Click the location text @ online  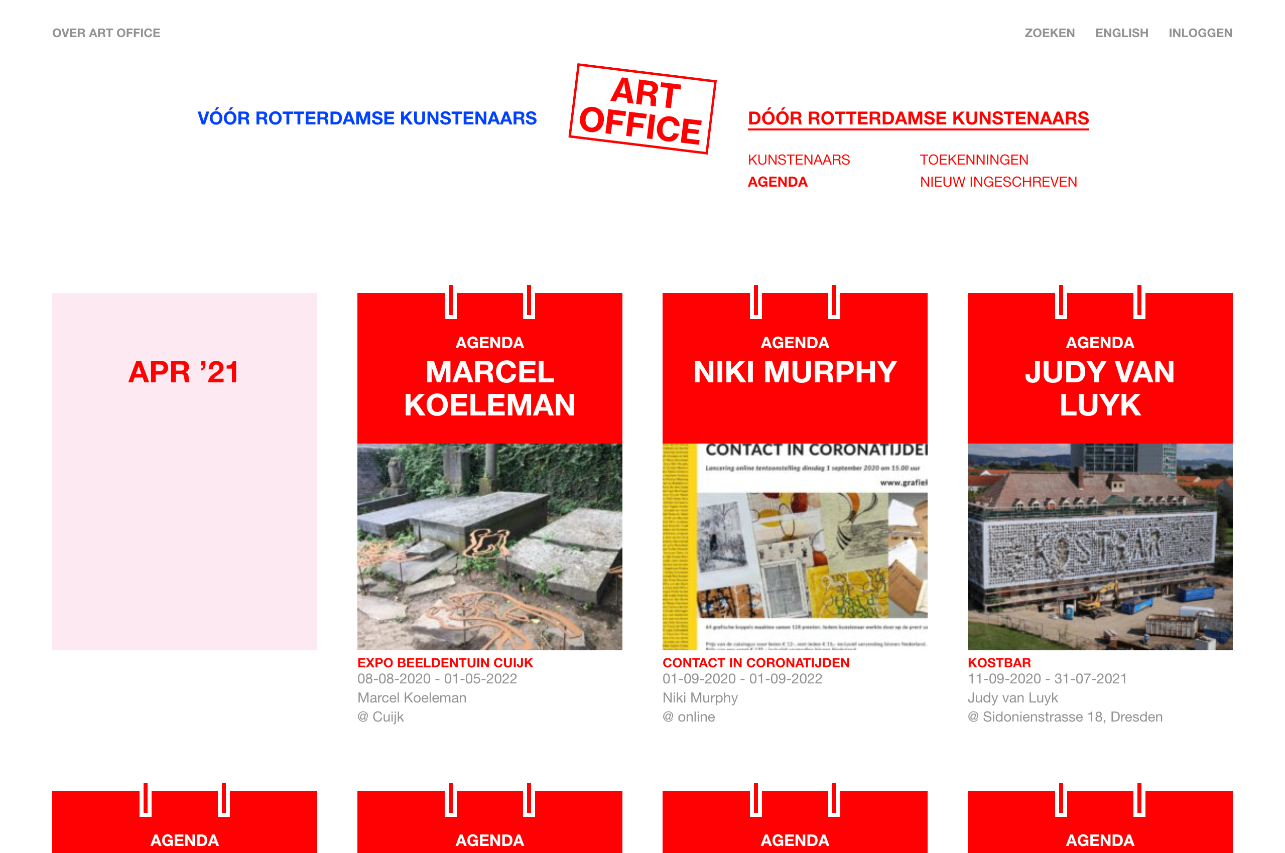pos(689,717)
